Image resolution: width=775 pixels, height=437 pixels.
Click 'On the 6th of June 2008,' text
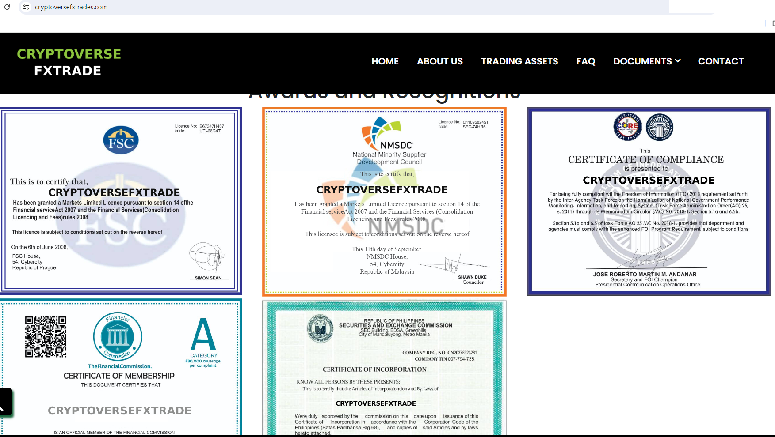(39, 247)
